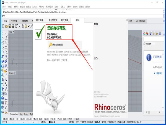166x125 pixels.
Task: Click the New file icon in toolbar
Action: coord(3,26)
